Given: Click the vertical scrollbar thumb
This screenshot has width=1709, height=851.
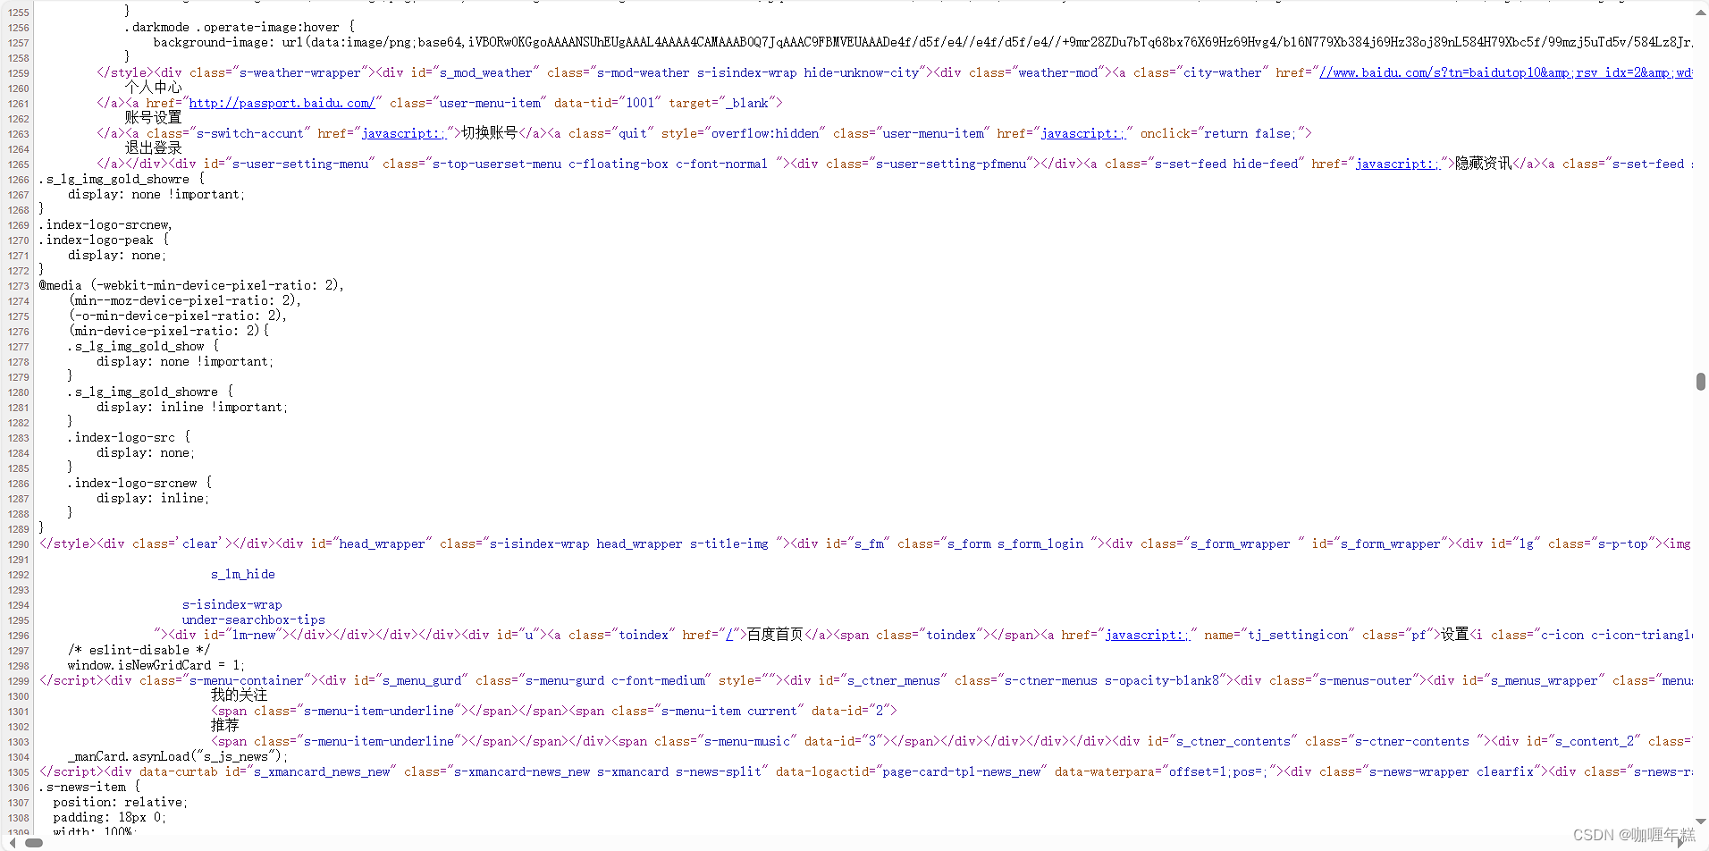Looking at the screenshot, I should 1700,382.
